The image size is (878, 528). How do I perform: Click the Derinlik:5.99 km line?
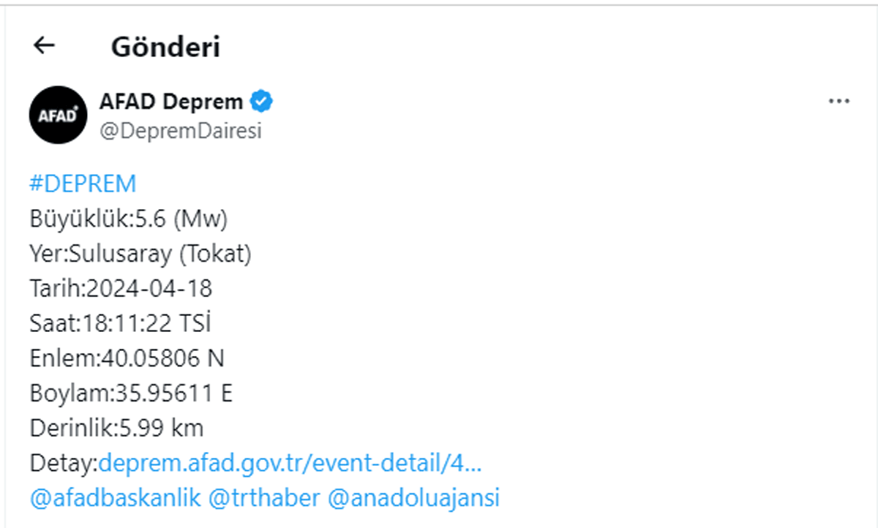coord(116,428)
